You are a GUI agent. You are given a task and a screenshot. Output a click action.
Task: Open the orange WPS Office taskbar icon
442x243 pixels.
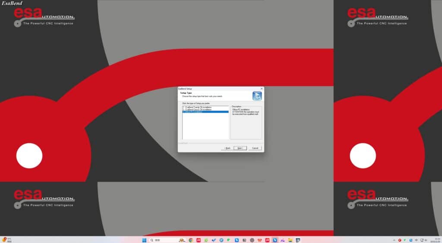pyautogui.click(x=259, y=240)
